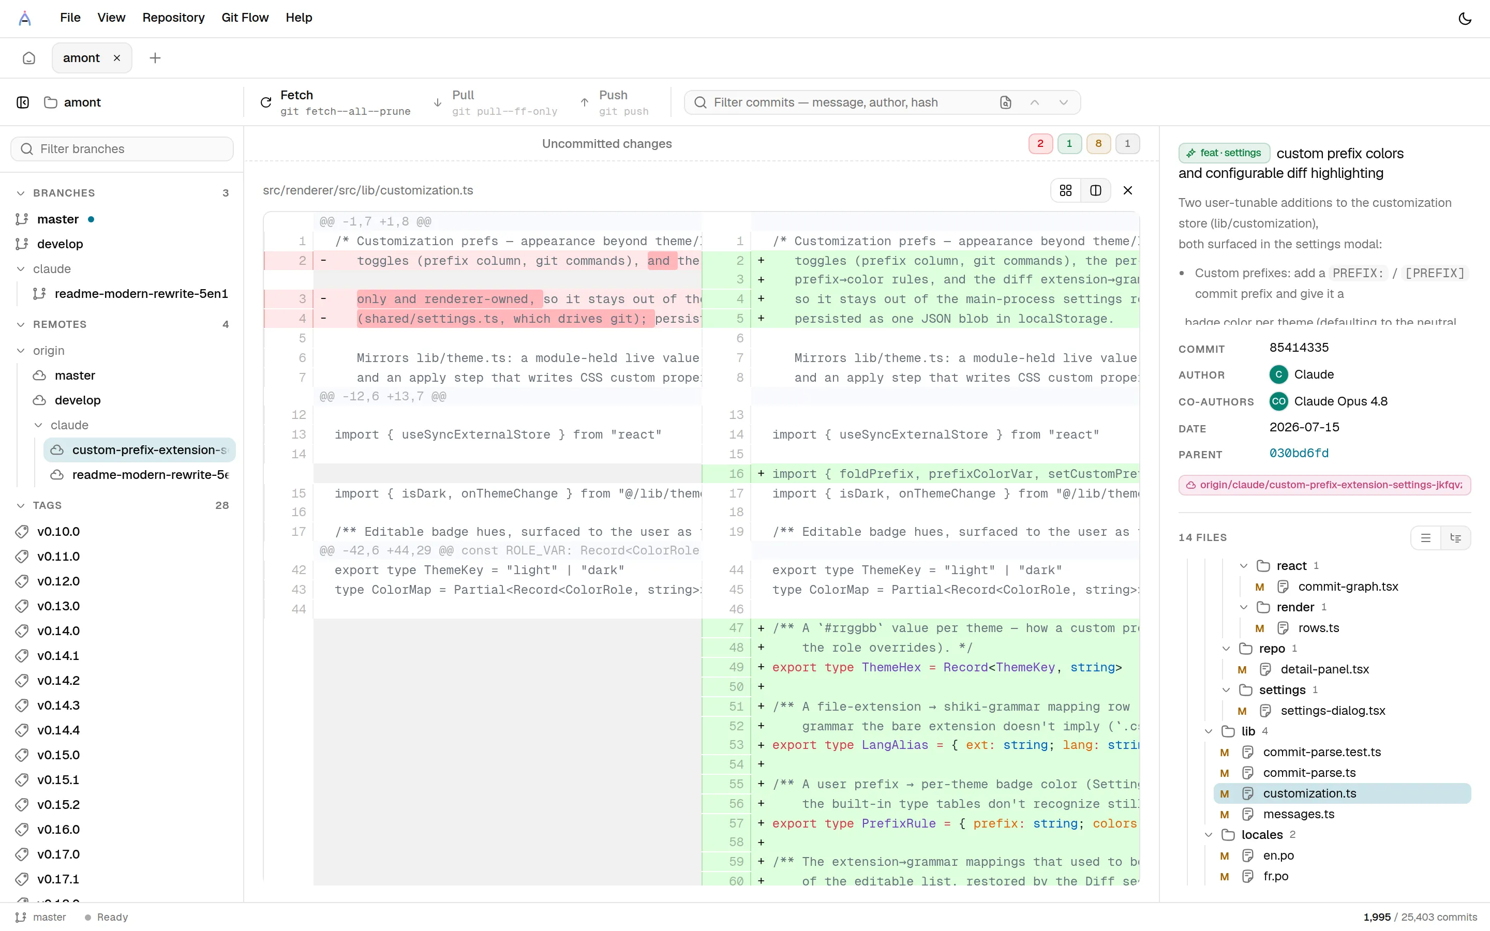Close the customization.ts diff view
This screenshot has height=931, width=1490.
(1128, 190)
